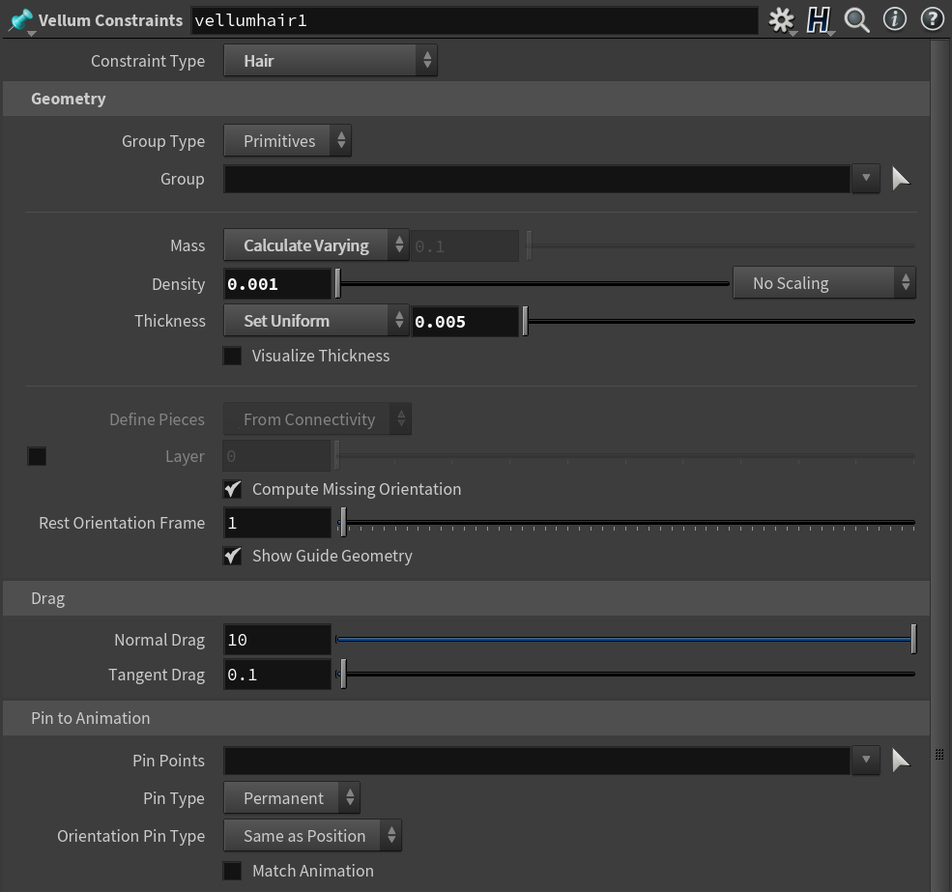Viewport: 952px width, 892px height.
Task: Click the Tangent Drag slider
Action: coord(625,674)
